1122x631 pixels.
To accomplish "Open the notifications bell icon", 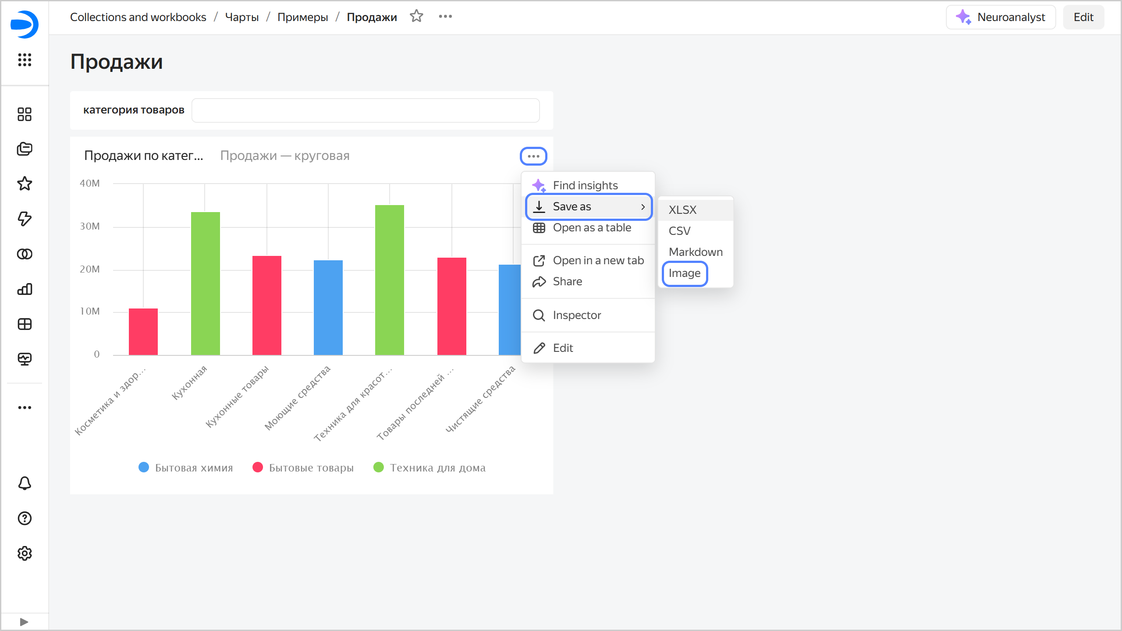I will point(25,483).
